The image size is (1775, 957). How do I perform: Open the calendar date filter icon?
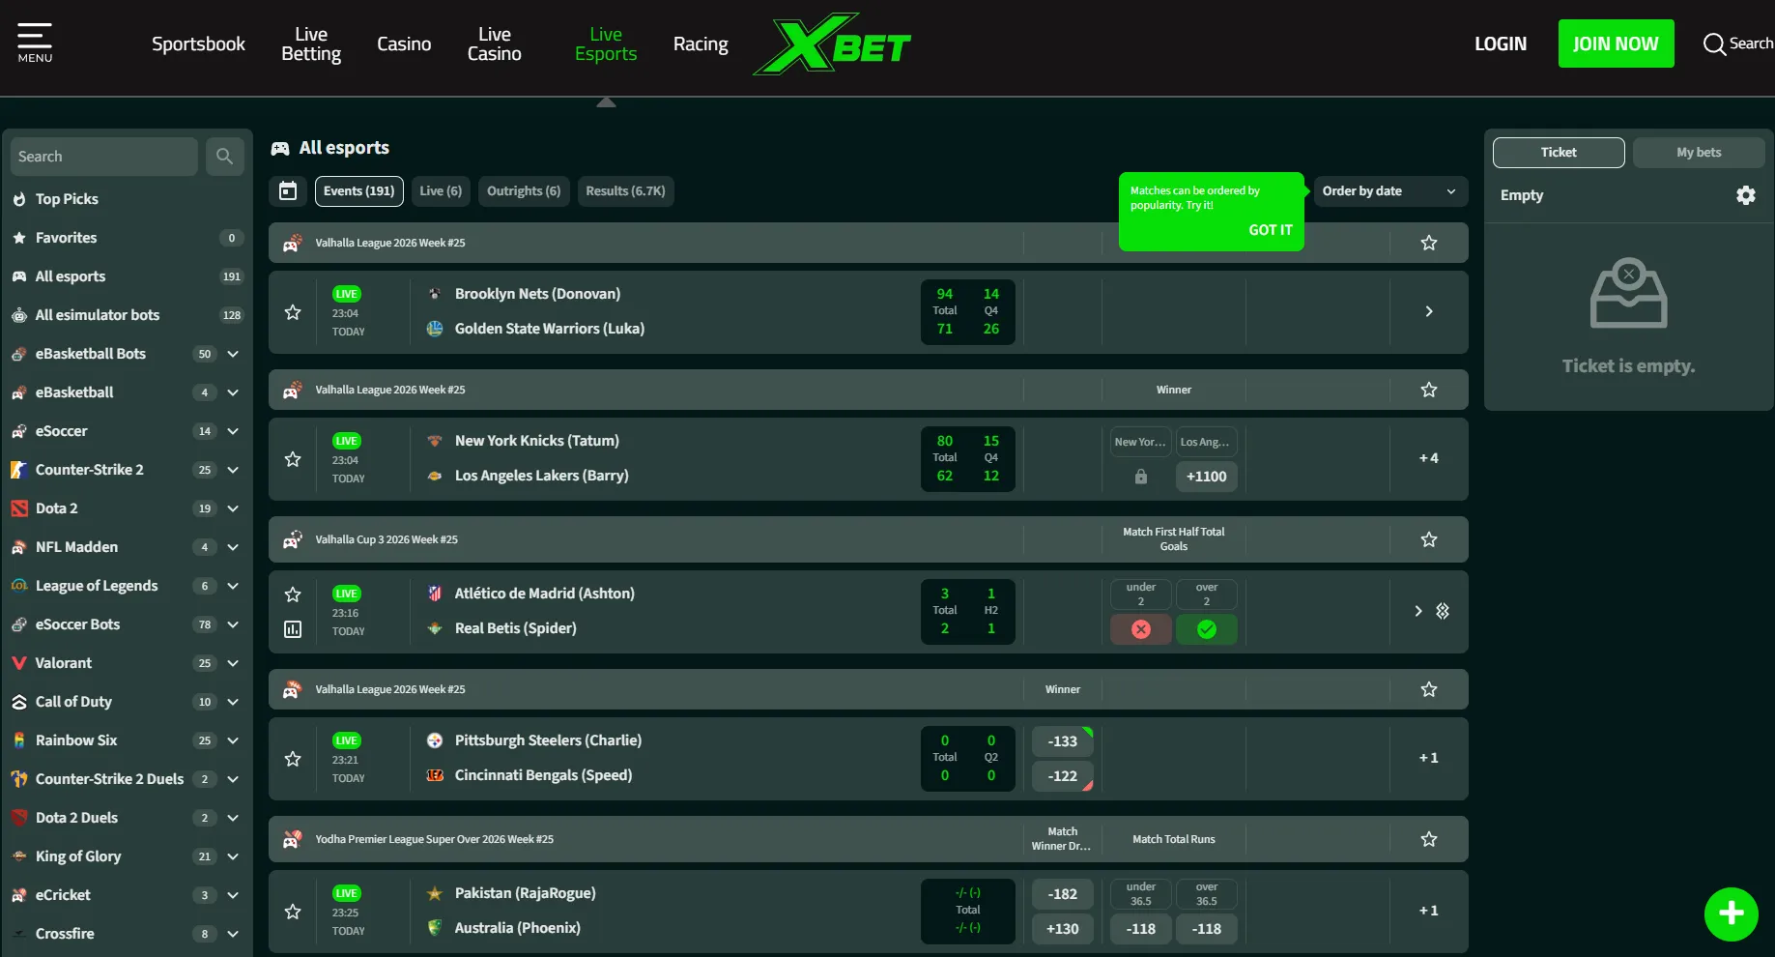point(288,191)
